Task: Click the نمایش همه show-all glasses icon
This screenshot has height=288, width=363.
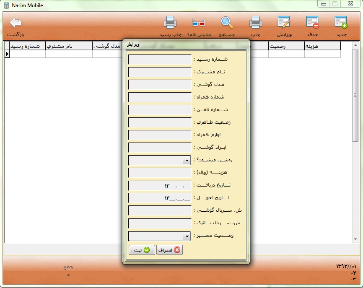Action: 198,23
